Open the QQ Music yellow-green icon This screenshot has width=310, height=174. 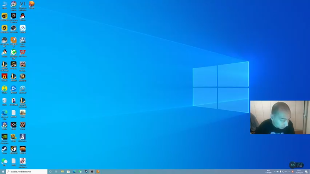(4, 89)
